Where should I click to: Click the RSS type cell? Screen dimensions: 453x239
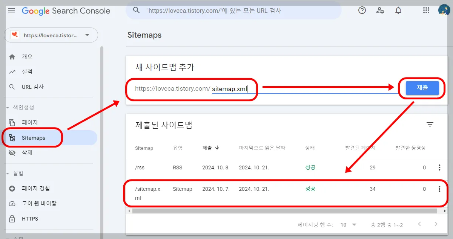[x=178, y=167]
